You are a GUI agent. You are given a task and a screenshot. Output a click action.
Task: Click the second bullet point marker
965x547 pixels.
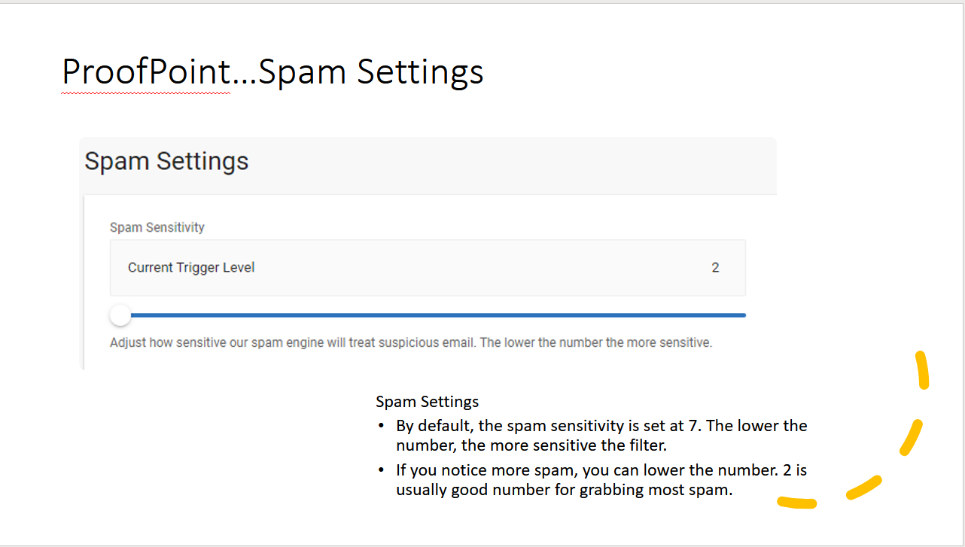[382, 471]
